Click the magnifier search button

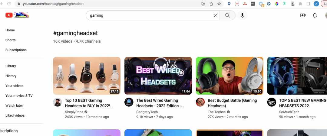227,15
